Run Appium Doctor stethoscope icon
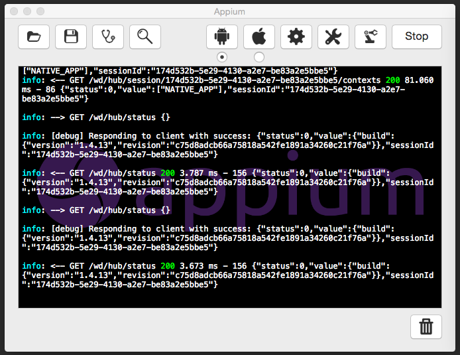 click(x=108, y=36)
